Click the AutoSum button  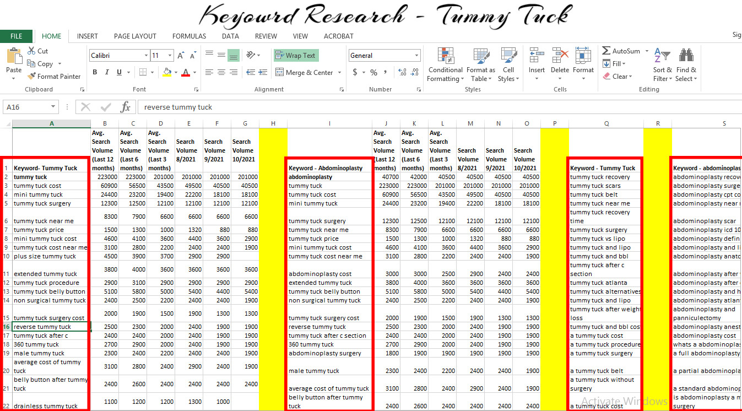621,51
